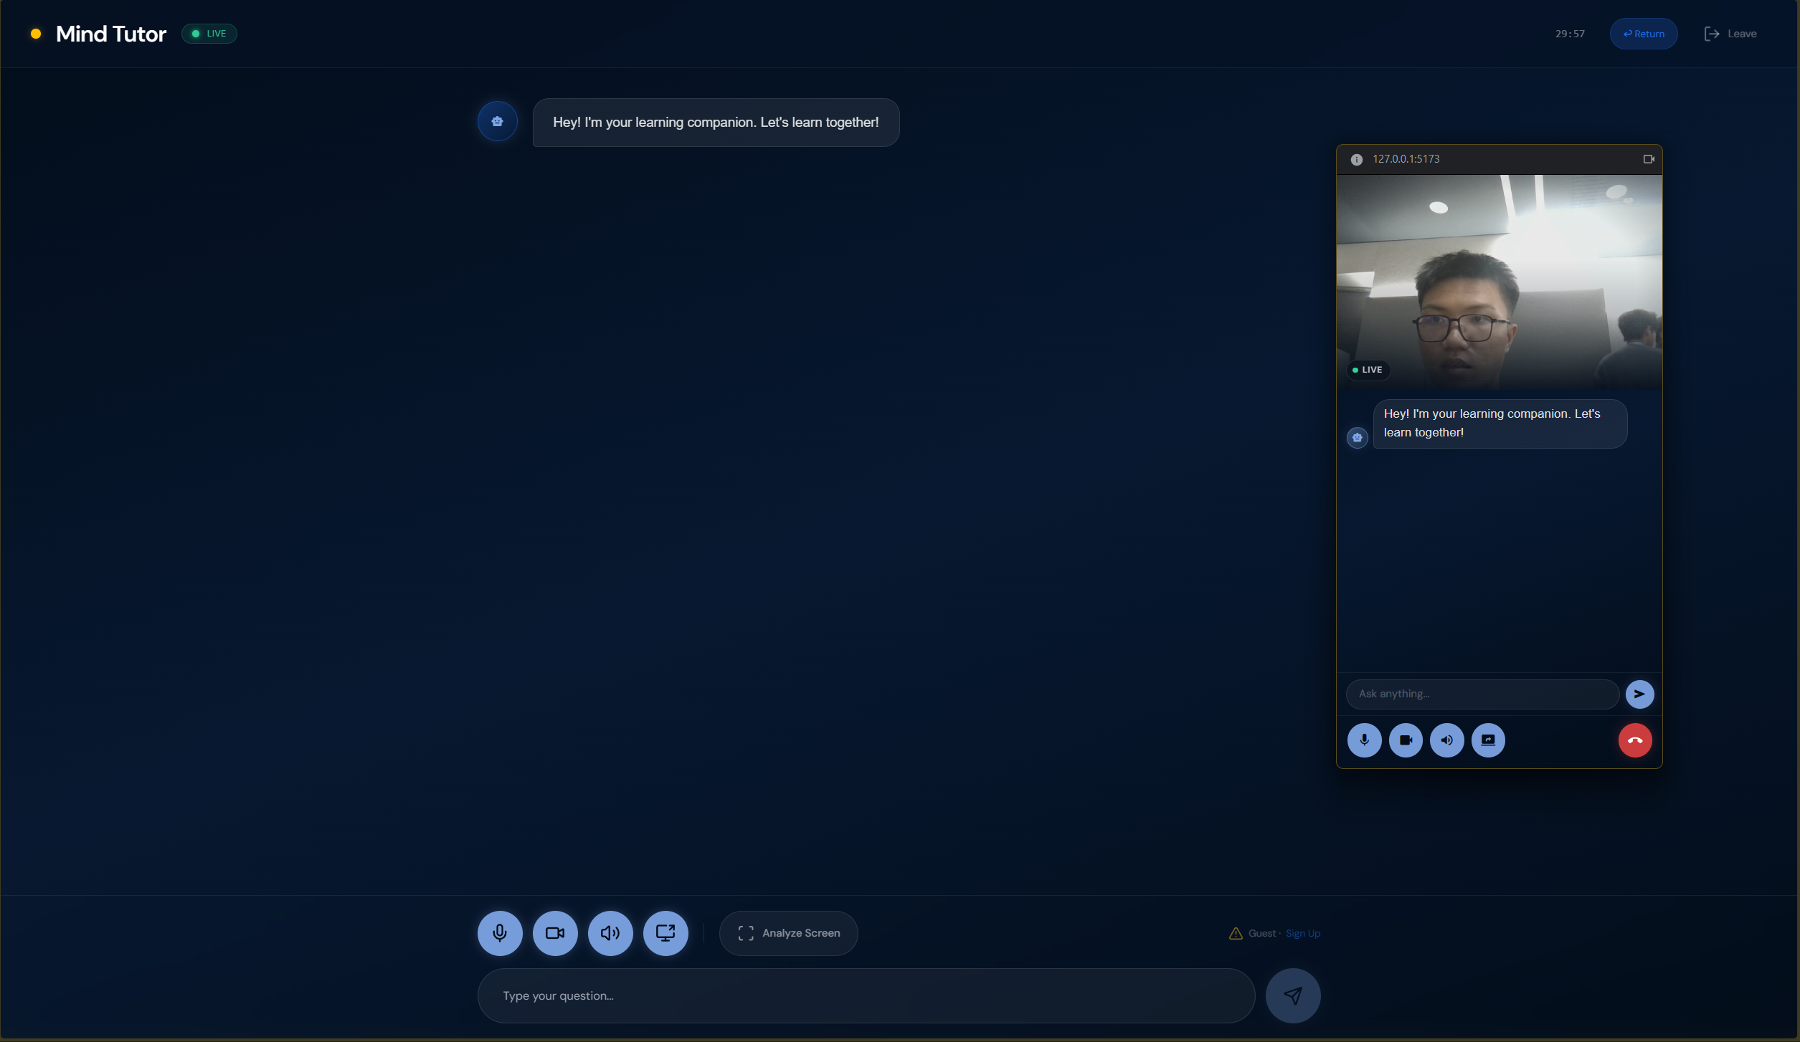This screenshot has width=1800, height=1042.
Task: Click the Analyze Screen button
Action: coord(788,933)
